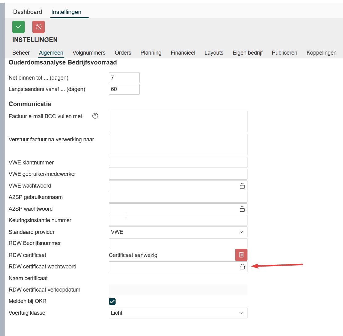
Task: Click help icon next to Factuur e-mail BCC
Action: (x=95, y=116)
